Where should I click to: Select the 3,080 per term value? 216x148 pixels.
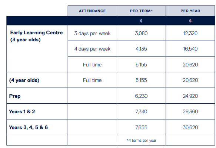(141, 33)
